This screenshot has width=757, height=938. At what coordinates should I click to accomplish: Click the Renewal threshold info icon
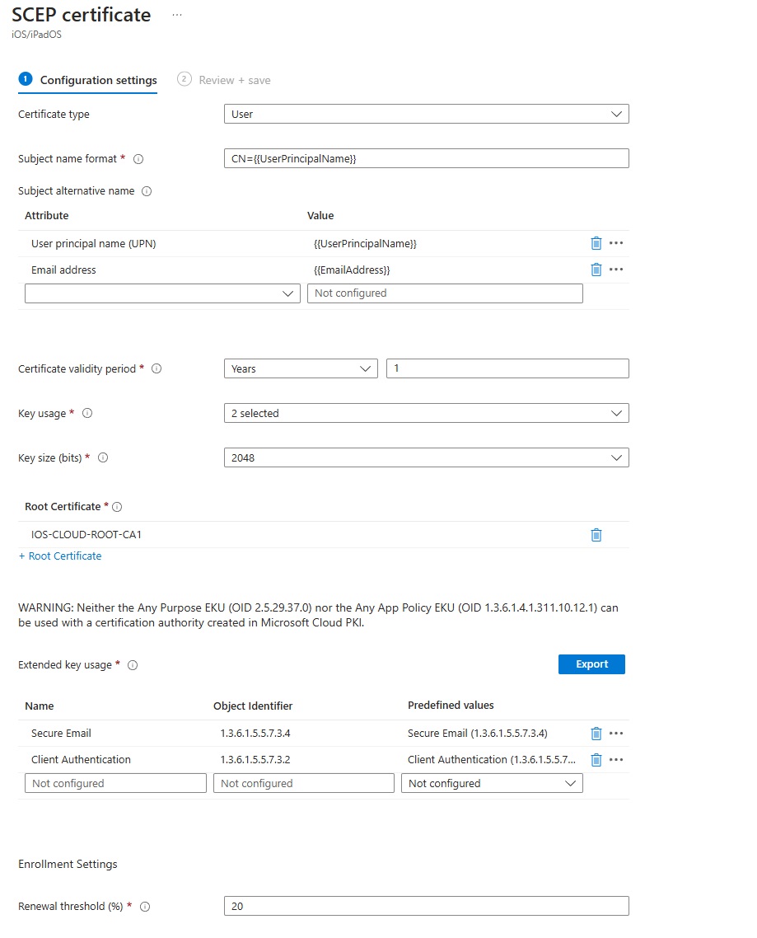144,906
